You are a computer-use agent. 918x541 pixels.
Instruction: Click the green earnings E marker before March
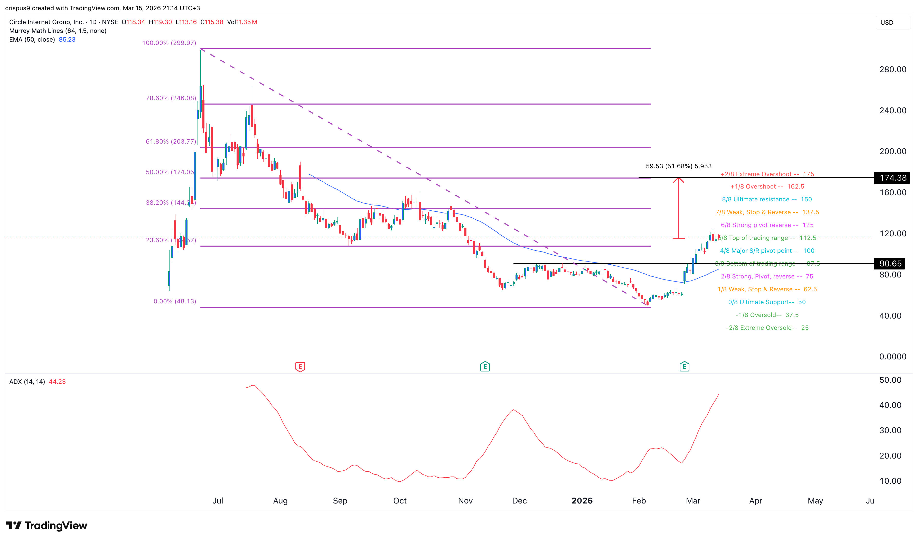[684, 366]
